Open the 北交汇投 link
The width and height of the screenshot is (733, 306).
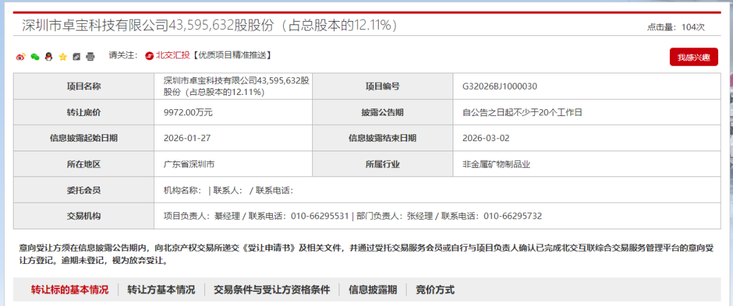[173, 56]
